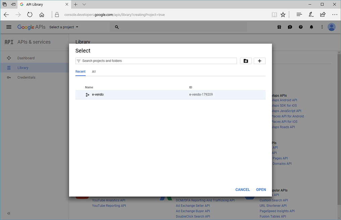Open the Fusion Tables API link
Image resolution: width=341 pixels, height=220 pixels.
click(273, 217)
